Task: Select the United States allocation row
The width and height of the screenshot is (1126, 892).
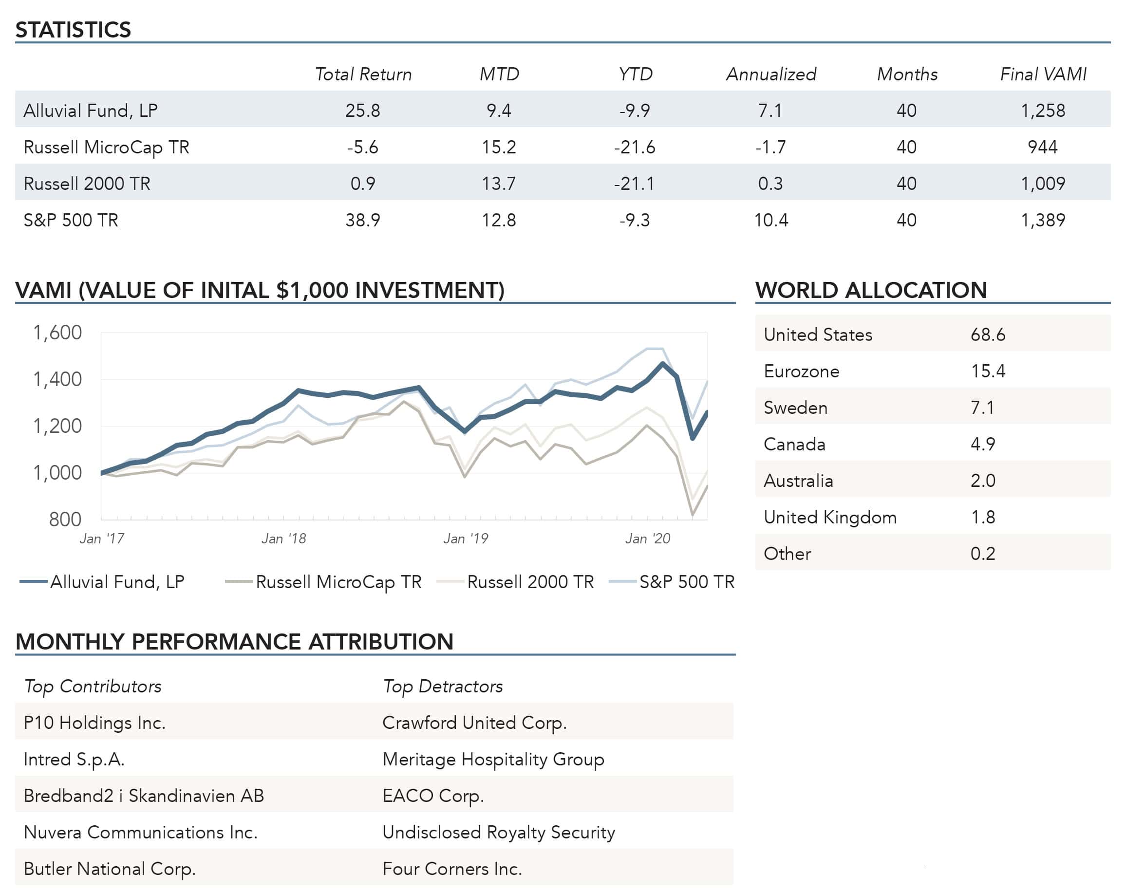Action: pyautogui.click(x=818, y=334)
